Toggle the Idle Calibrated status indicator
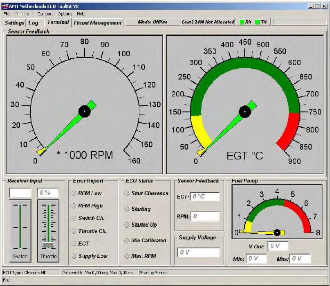330x286 pixels. pos(127,240)
